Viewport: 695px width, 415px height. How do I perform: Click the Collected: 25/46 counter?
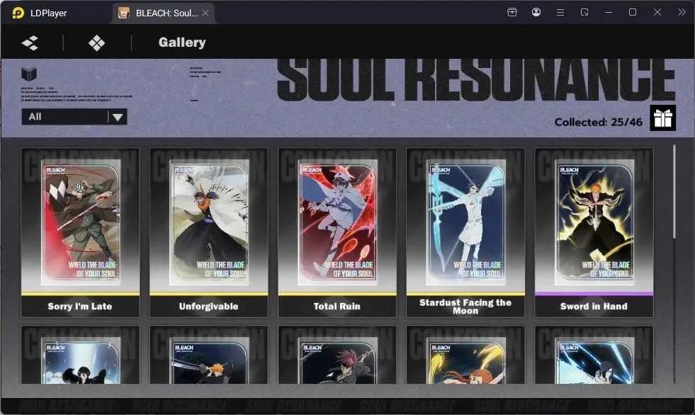click(599, 123)
